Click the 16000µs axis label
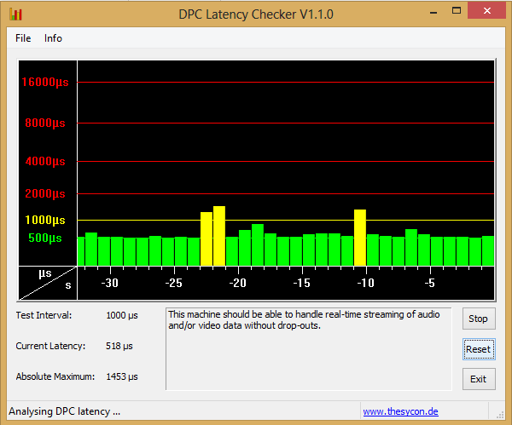512x425 pixels. point(45,82)
